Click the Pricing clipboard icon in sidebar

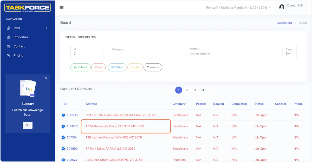click(8, 56)
